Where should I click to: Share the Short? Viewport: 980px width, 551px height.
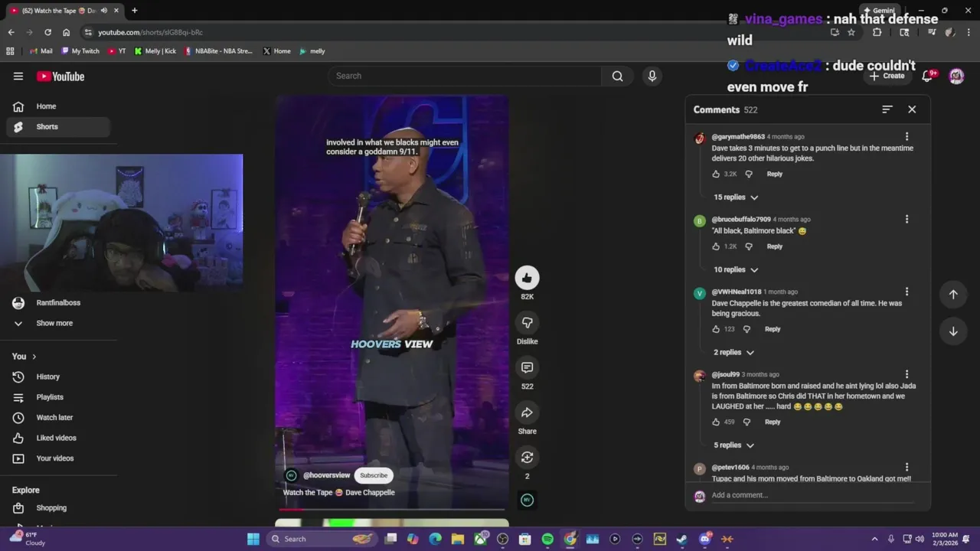click(x=527, y=413)
